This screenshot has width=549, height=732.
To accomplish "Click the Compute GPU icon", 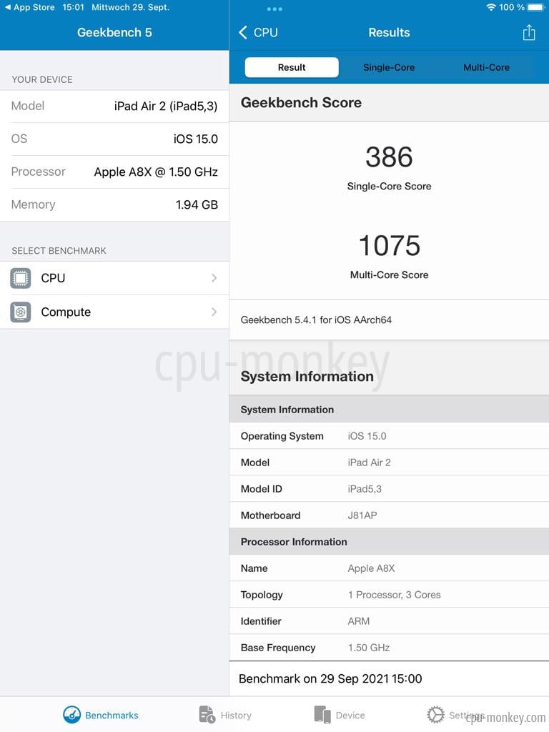I will pyautogui.click(x=21, y=312).
